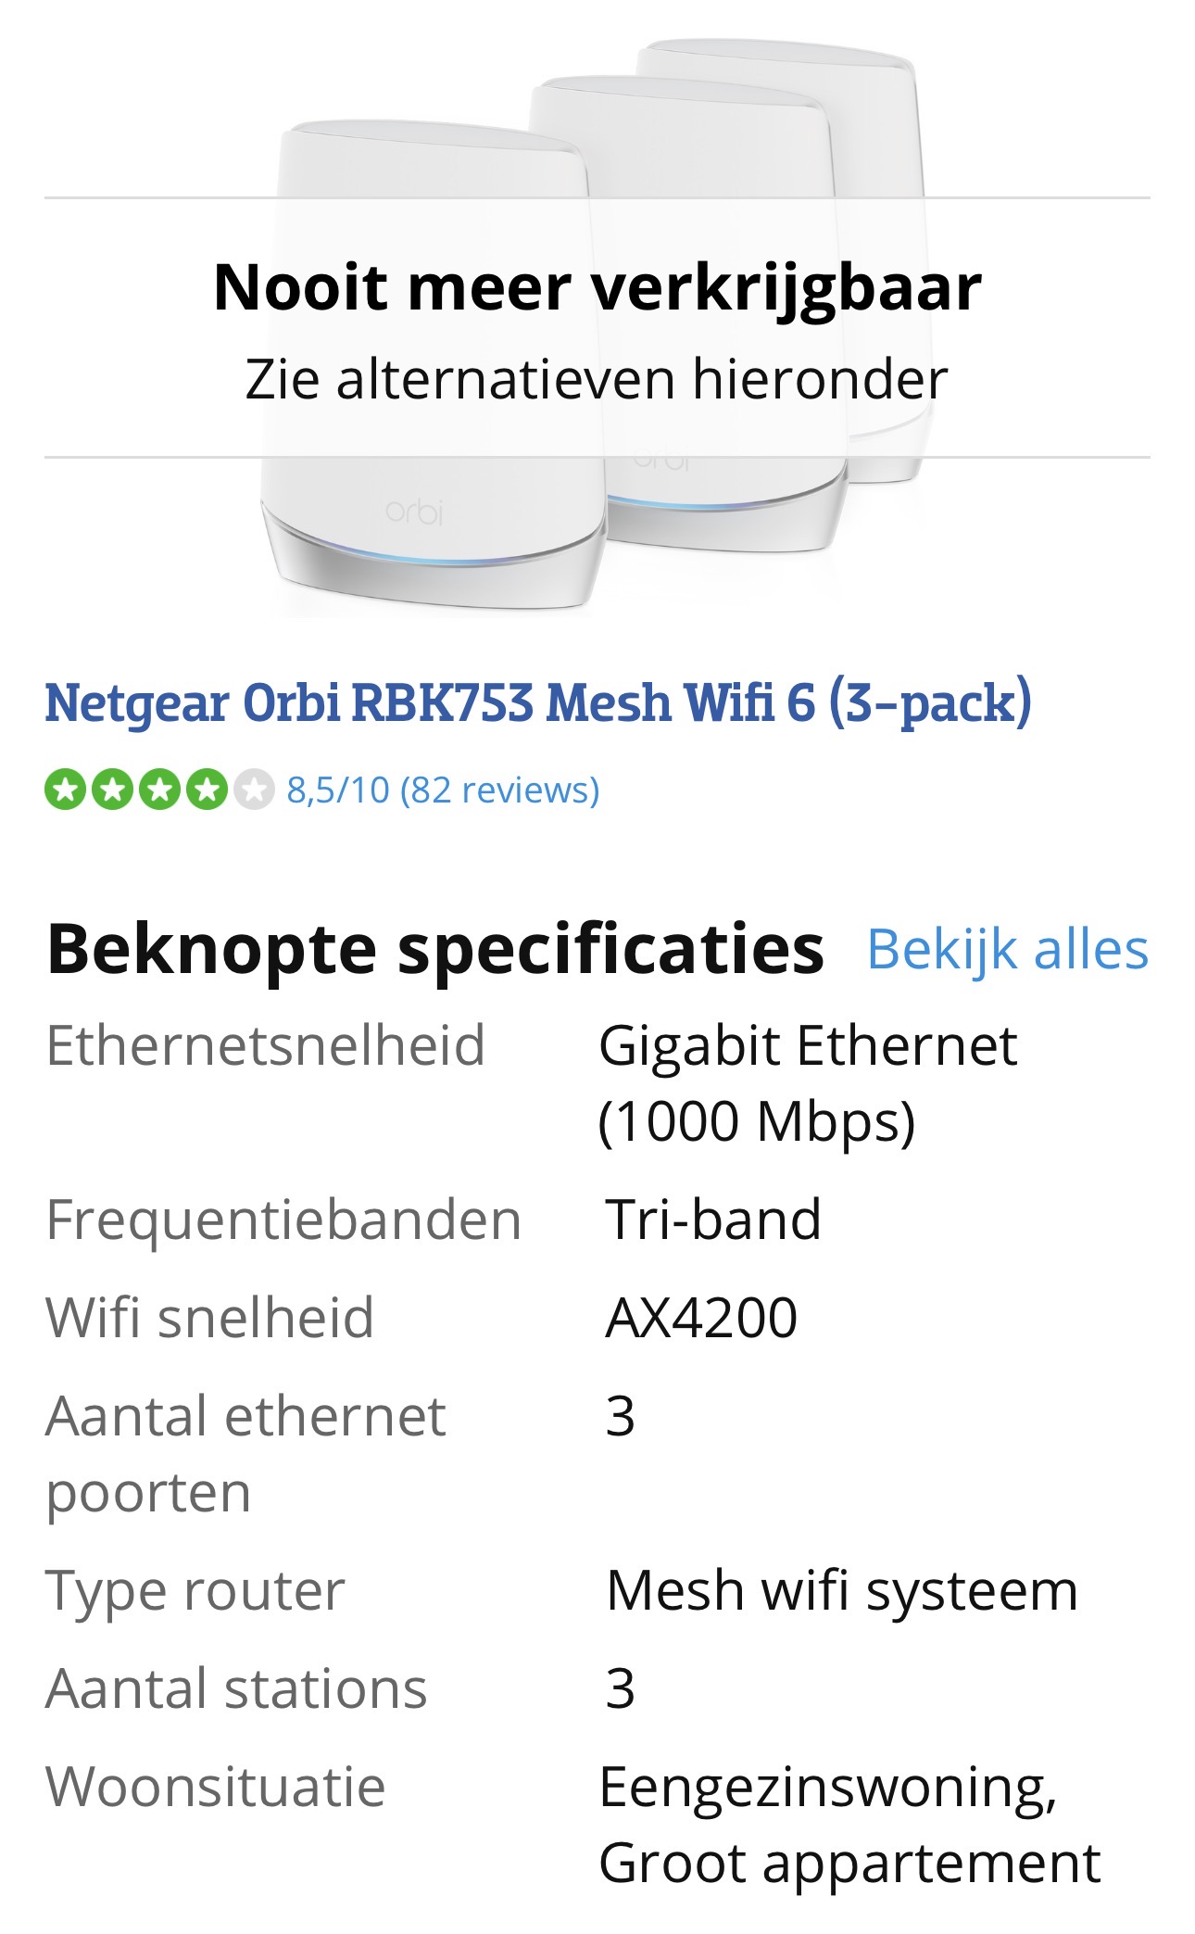The height and width of the screenshot is (1934, 1195).
Task: Click Bekijk alles to view all specifications
Action: pos(1007,950)
